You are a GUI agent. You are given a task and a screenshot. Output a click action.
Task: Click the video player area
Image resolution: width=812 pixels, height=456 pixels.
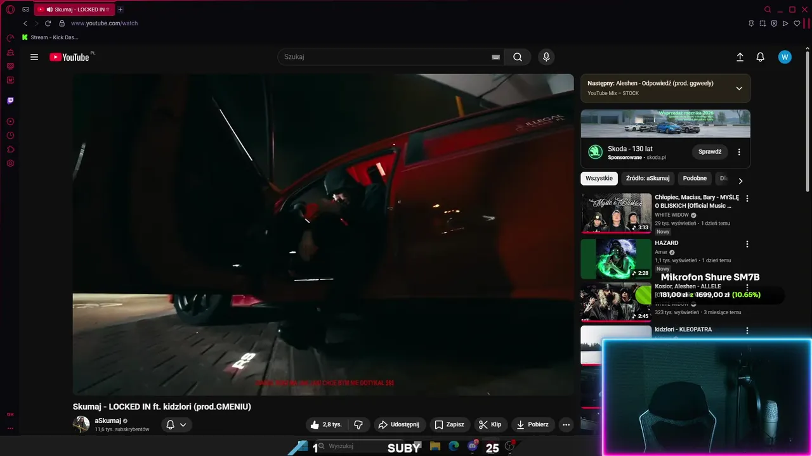(x=323, y=234)
